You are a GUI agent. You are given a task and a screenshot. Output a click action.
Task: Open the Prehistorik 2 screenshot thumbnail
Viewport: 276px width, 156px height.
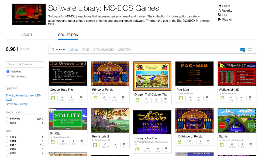[110, 120]
